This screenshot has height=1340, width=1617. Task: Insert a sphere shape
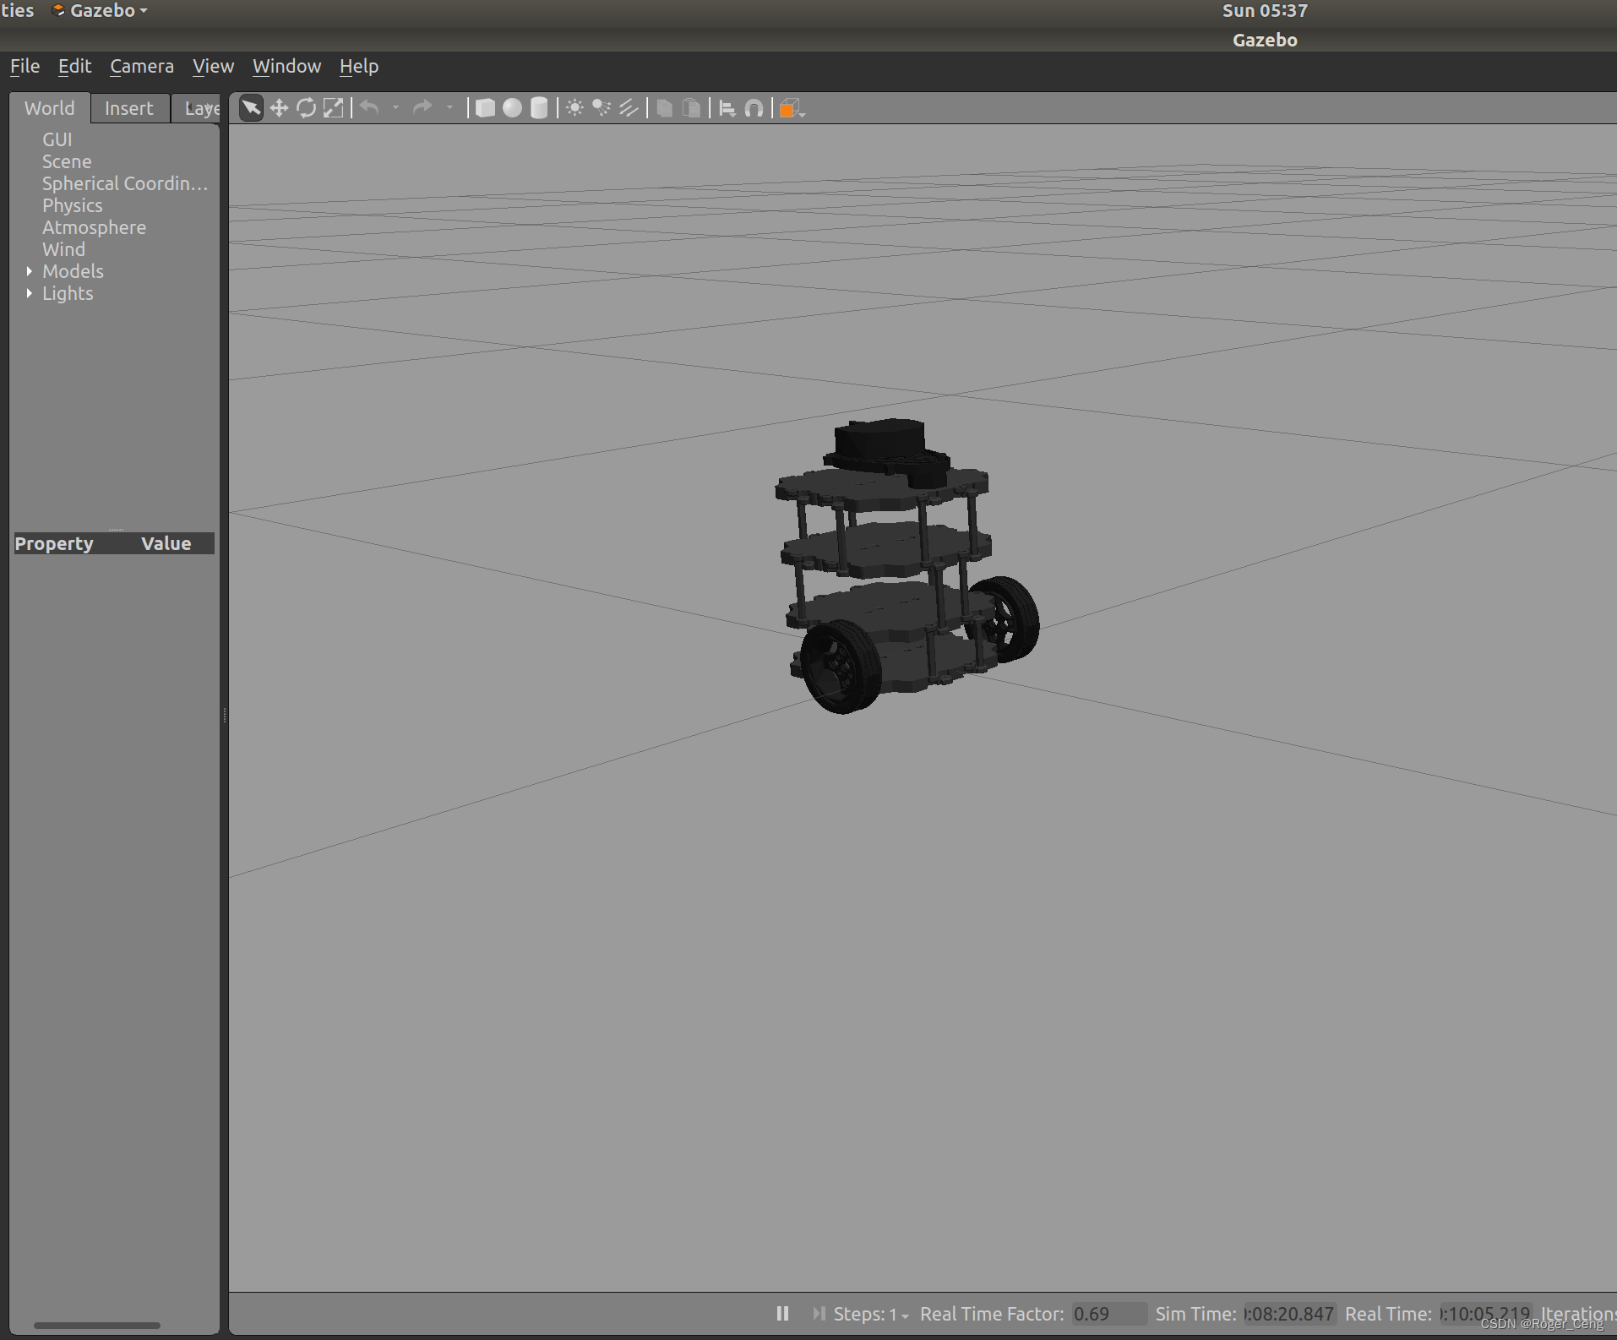tap(513, 108)
